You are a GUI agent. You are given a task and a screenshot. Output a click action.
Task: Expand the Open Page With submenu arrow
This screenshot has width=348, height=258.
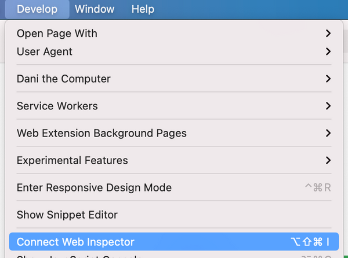pyautogui.click(x=328, y=34)
